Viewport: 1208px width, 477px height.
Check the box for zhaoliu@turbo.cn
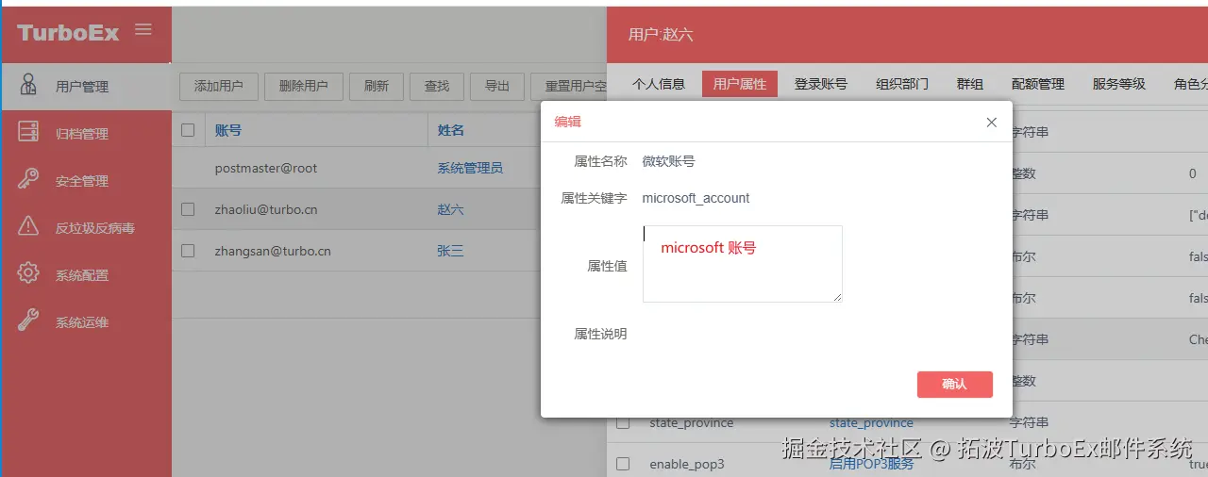click(x=188, y=209)
